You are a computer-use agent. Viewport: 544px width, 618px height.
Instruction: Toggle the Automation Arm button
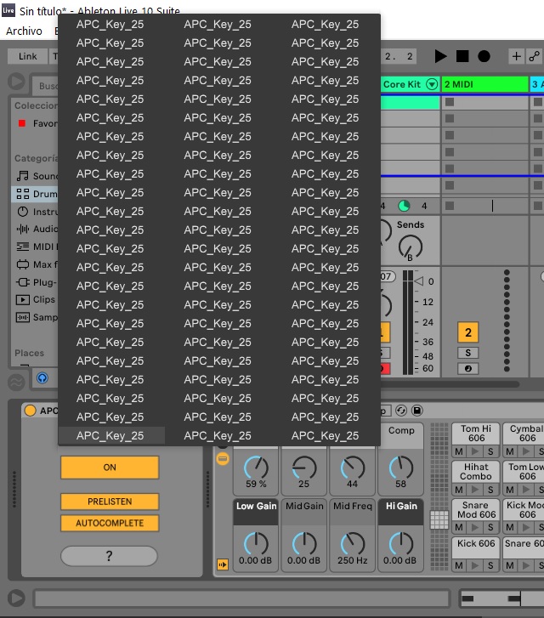535,56
